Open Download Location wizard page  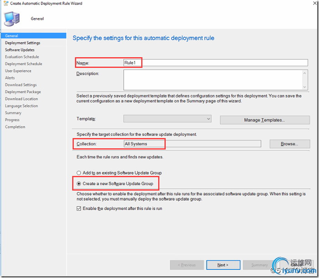21,99
